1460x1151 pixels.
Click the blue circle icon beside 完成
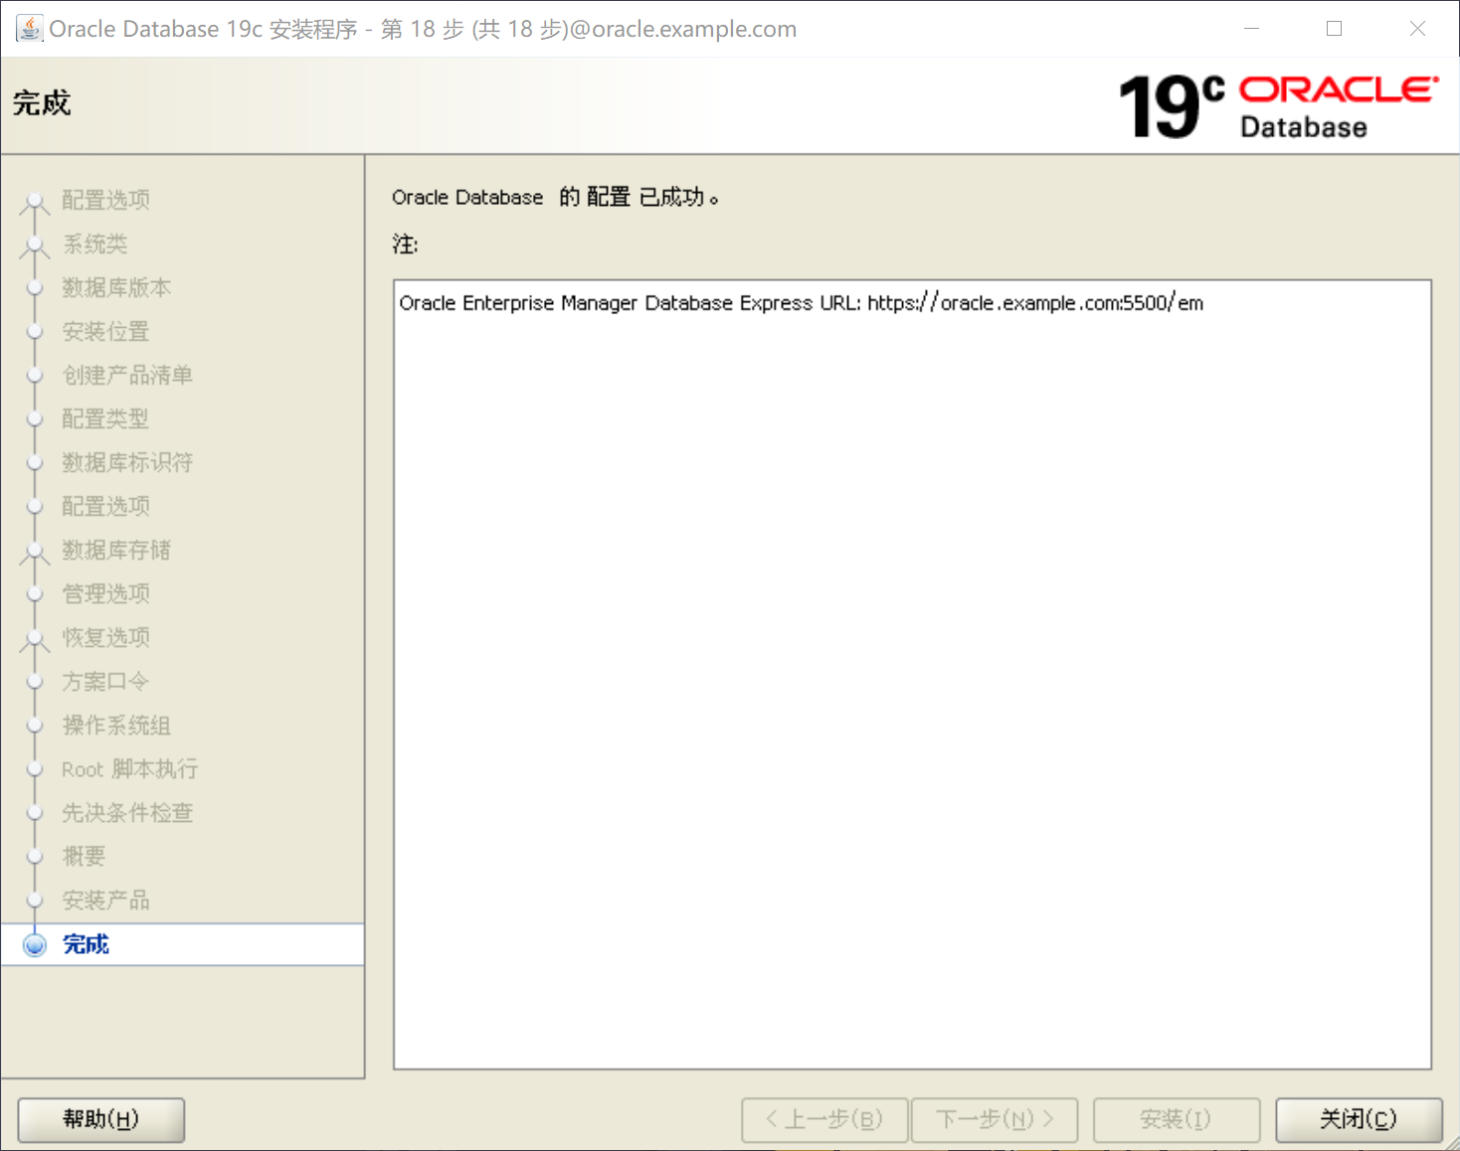[x=35, y=944]
